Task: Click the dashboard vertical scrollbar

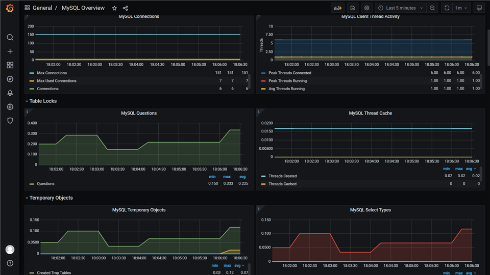Action: click(488, 47)
